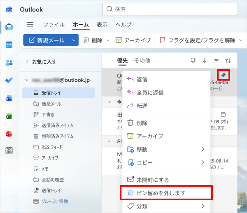The image size is (247, 213).
Task: Open the メモ folder
Action: click(41, 169)
